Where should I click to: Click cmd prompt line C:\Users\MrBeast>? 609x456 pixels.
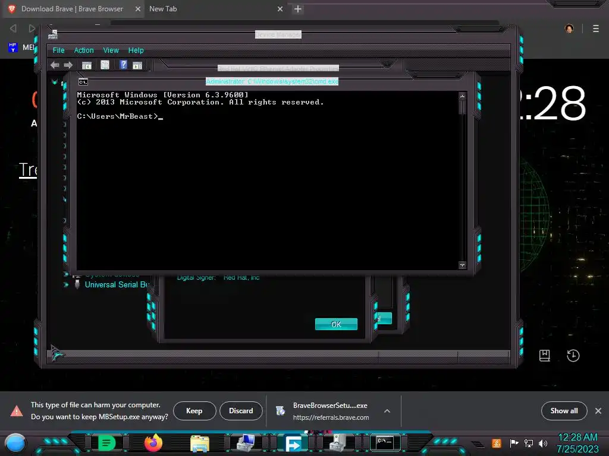click(118, 116)
